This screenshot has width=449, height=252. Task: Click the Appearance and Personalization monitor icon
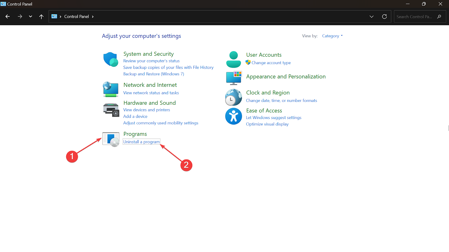(234, 78)
